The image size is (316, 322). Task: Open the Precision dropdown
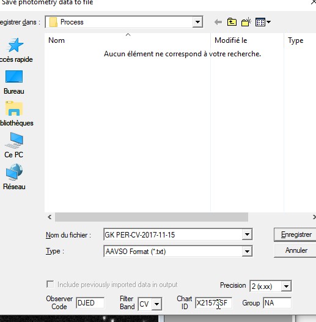point(286,286)
